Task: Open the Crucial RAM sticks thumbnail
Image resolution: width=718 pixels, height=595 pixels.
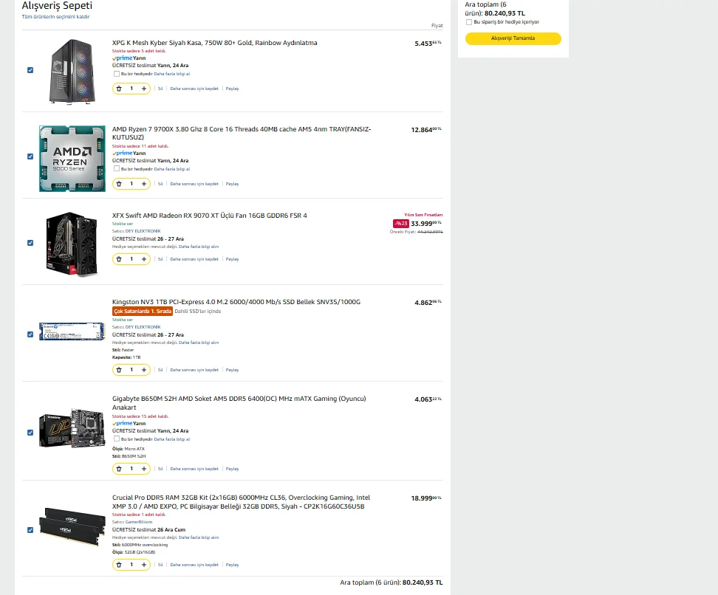Action: [x=72, y=527]
